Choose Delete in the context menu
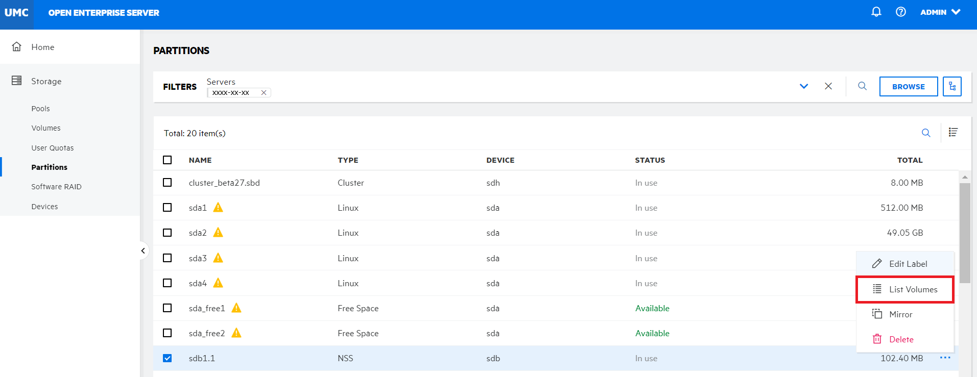 tap(901, 339)
